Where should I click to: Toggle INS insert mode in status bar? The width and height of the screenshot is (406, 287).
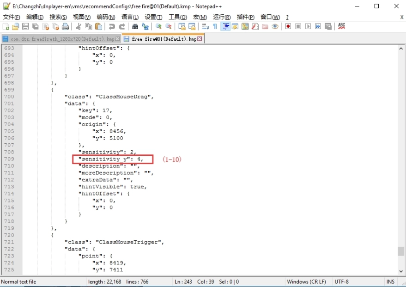point(390,281)
